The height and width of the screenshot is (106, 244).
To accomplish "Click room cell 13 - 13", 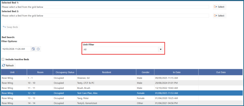I will (40, 98).
